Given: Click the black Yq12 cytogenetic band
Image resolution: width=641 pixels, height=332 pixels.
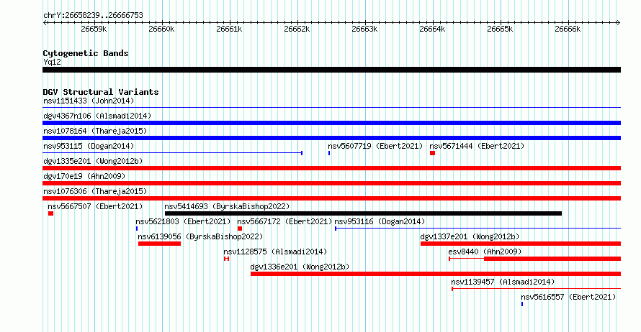Looking at the screenshot, I should [331, 70].
